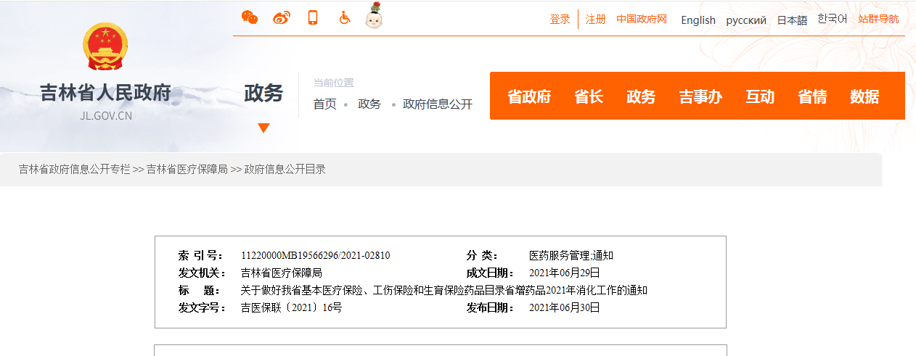This screenshot has height=356, width=916.
Task: Click the national emblem logo
Action: [105, 47]
